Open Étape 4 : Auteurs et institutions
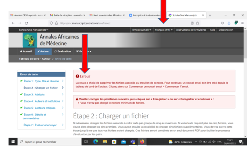The height and width of the screenshot is (146, 252). [x=42, y=101]
